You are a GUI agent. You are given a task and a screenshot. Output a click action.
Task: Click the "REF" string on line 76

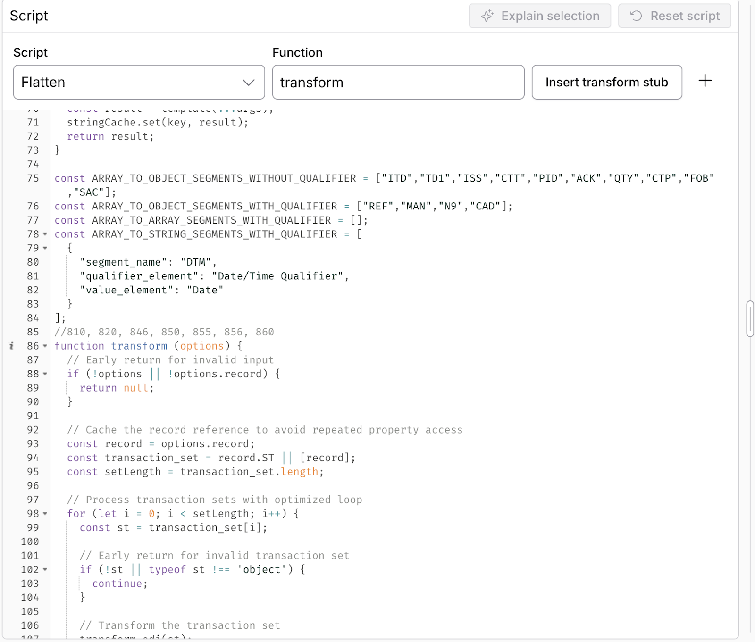point(378,206)
